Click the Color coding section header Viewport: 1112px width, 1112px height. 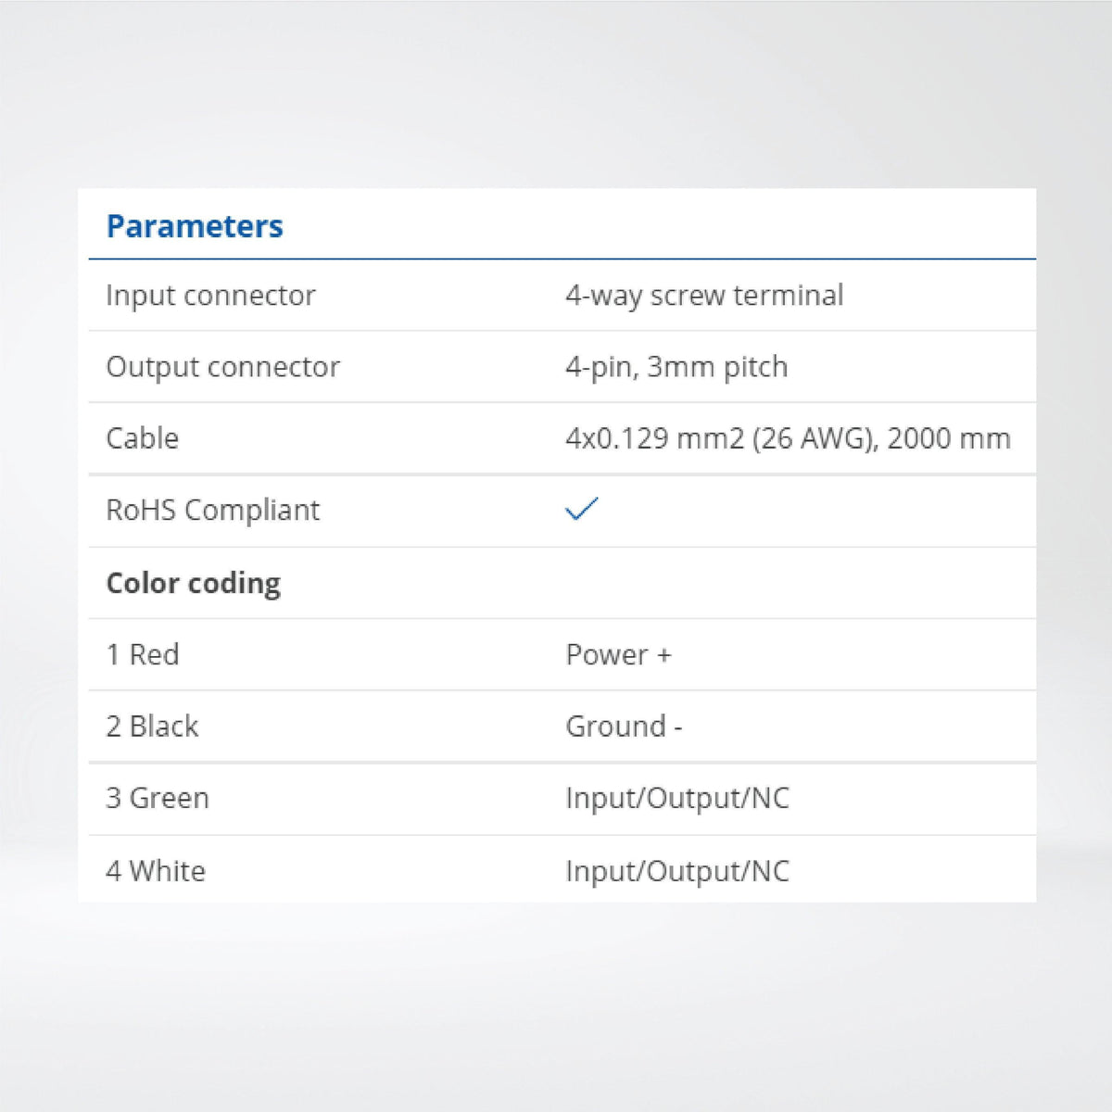pyautogui.click(x=193, y=583)
